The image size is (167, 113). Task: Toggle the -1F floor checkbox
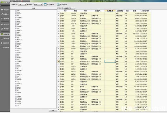pos(16,106)
